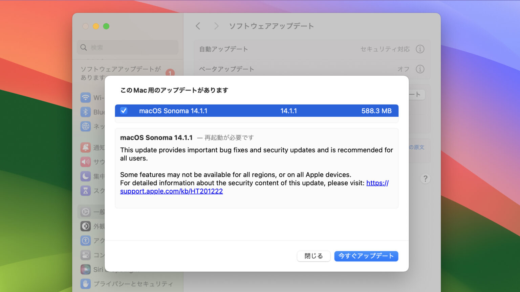
Task: Click 今すぐアップデート to start the update
Action: pyautogui.click(x=366, y=256)
